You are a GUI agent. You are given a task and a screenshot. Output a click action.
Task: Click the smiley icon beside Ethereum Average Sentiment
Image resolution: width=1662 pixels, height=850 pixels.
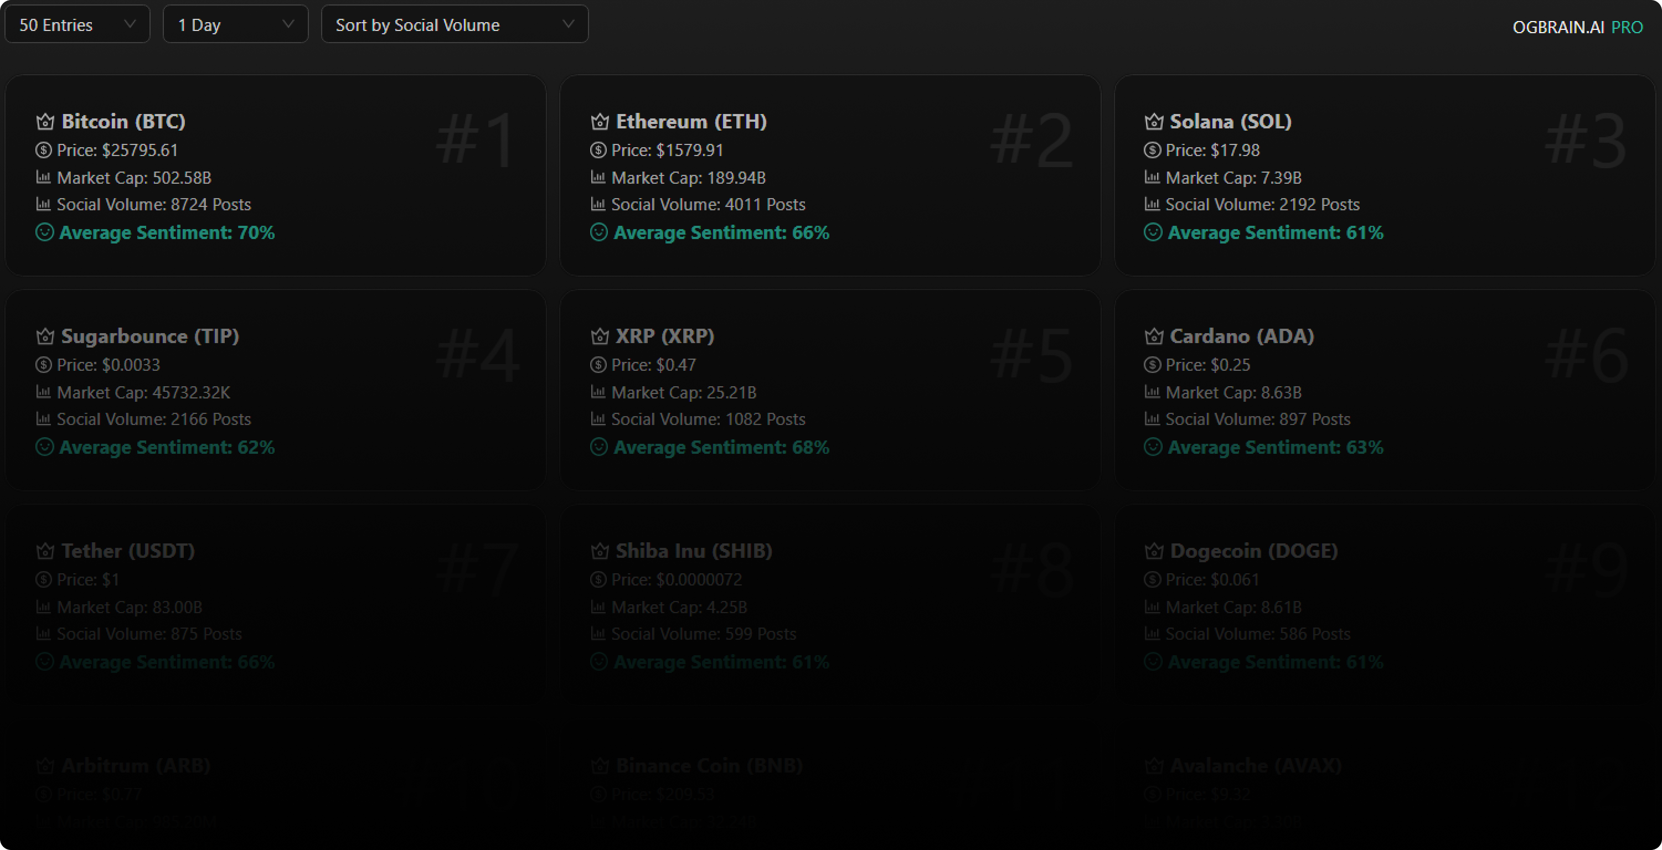(598, 232)
